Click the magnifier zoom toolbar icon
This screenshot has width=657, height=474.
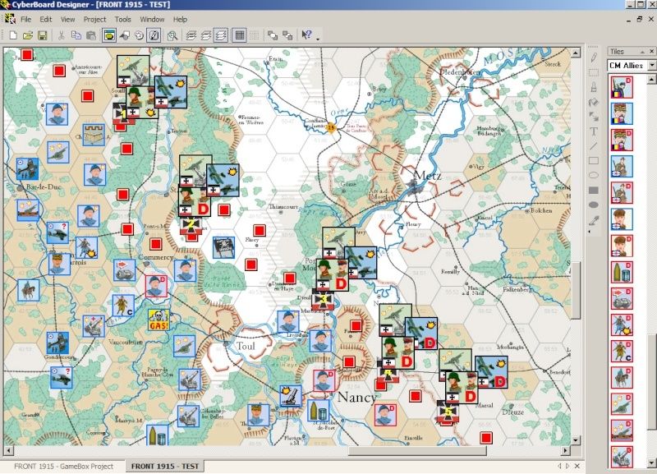[172, 35]
